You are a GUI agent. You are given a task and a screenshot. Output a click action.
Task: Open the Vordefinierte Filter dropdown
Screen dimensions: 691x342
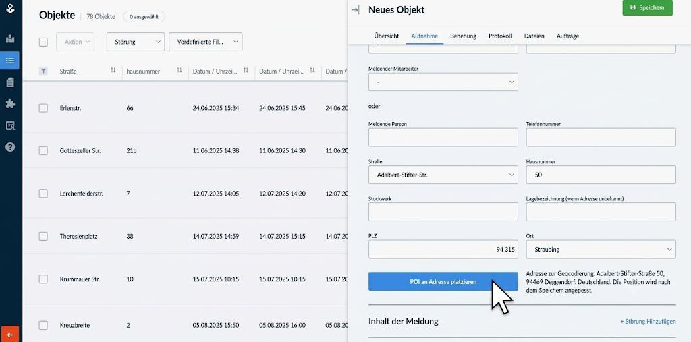(206, 42)
